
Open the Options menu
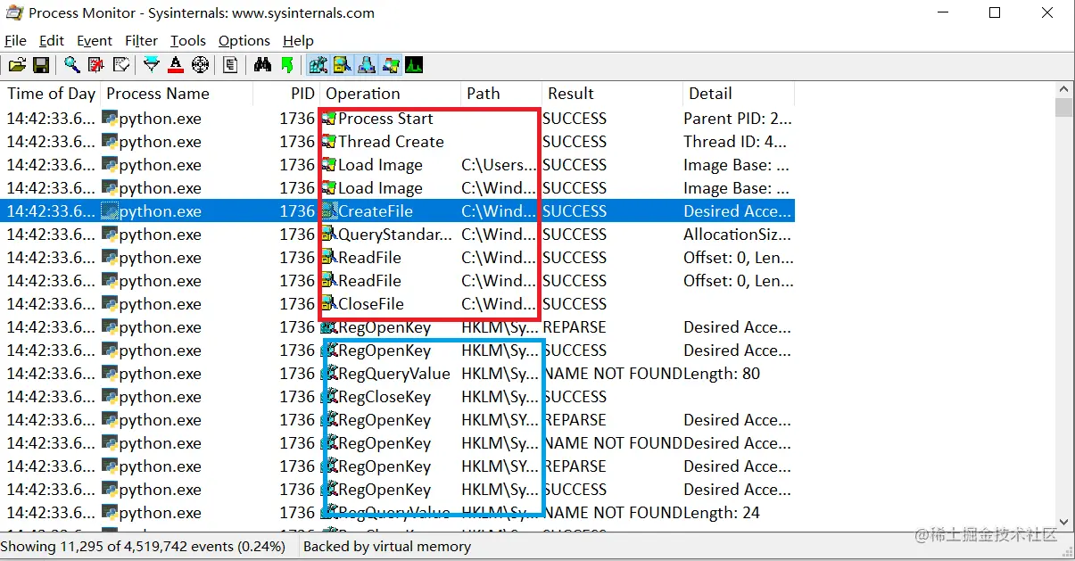click(244, 40)
